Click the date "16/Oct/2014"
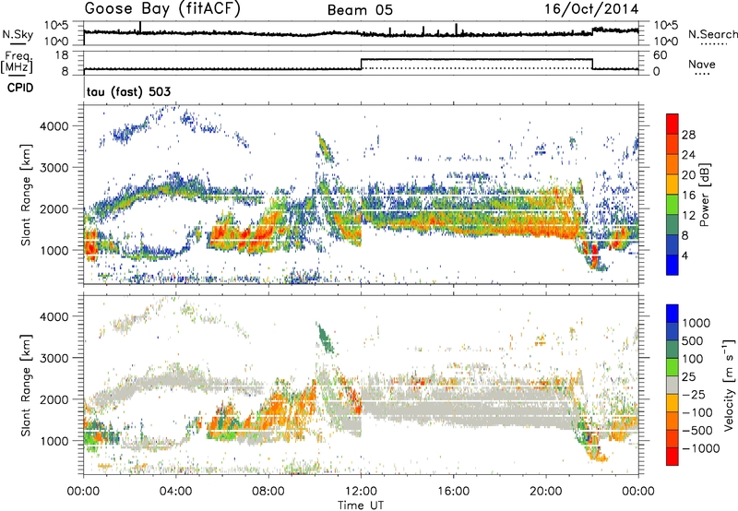Image resolution: width=738 pixels, height=511 pixels. (x=591, y=9)
